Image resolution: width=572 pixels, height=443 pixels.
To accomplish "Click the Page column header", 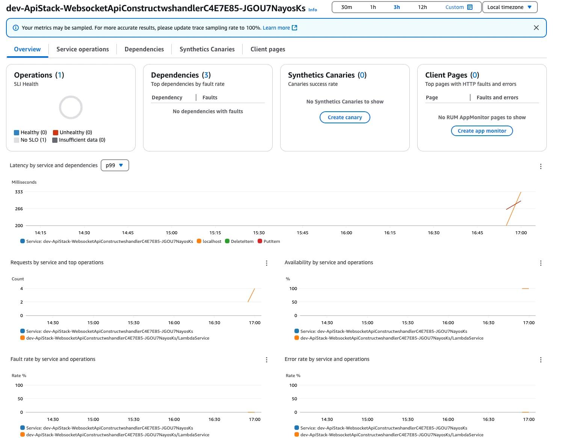I will 432,97.
